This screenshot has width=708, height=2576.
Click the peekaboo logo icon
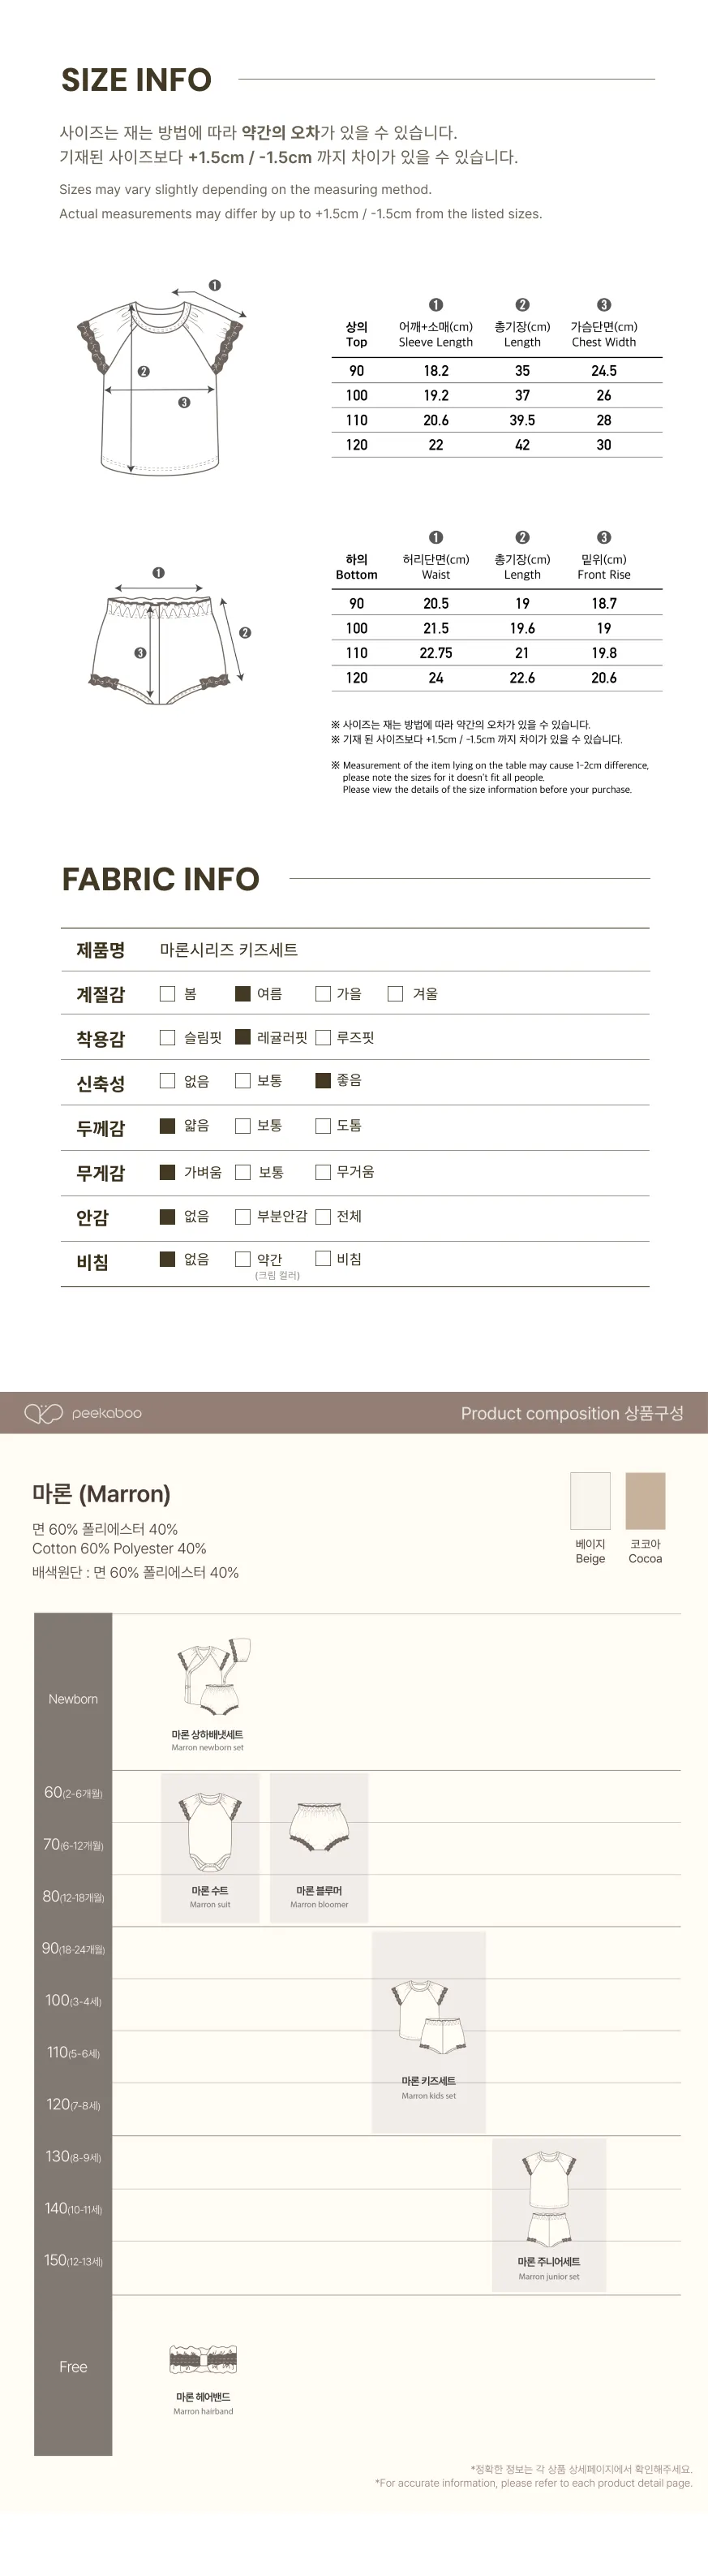[43, 1413]
